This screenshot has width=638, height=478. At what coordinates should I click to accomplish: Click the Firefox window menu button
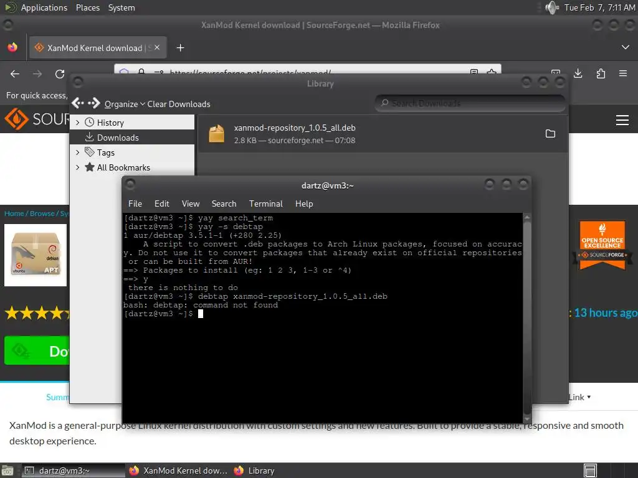pos(7,25)
